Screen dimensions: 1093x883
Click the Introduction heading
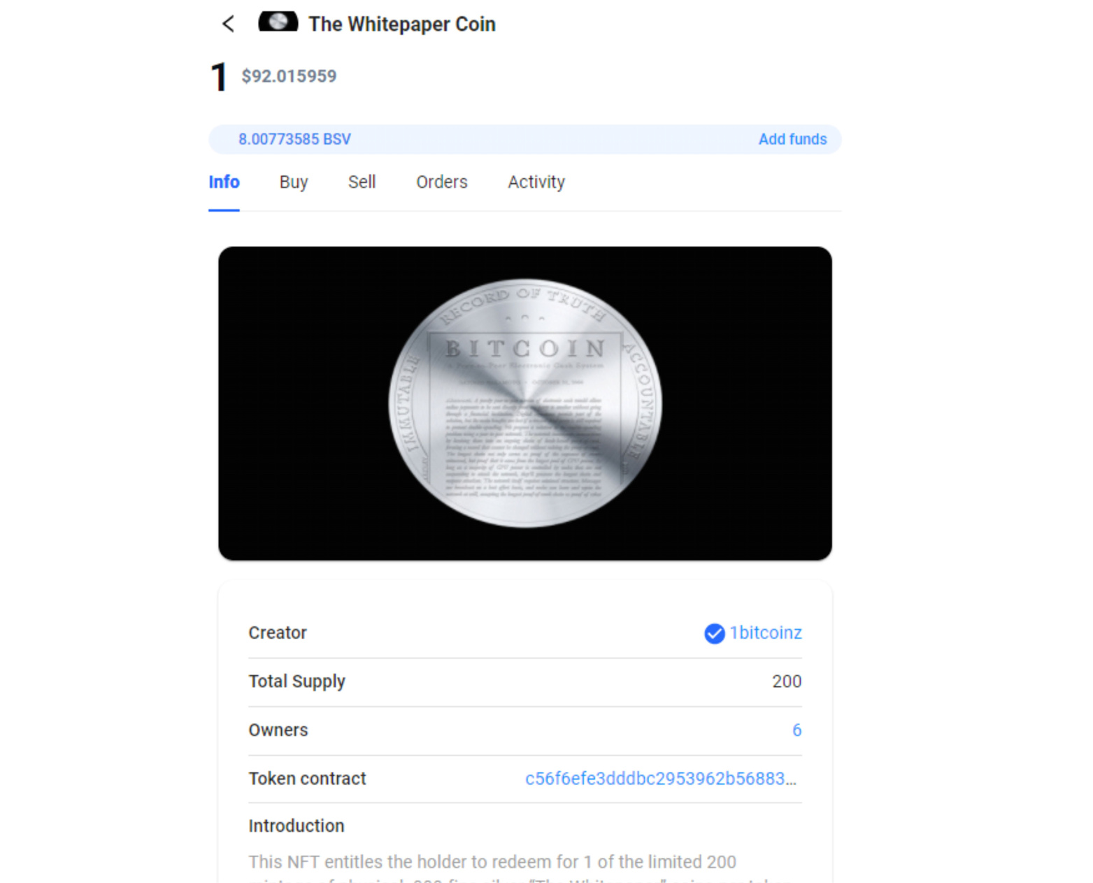tap(297, 826)
